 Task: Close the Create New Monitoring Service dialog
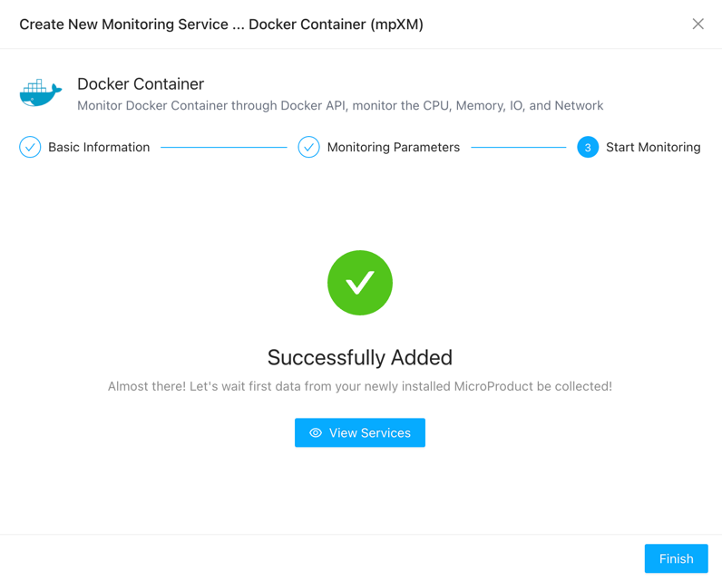point(698,24)
